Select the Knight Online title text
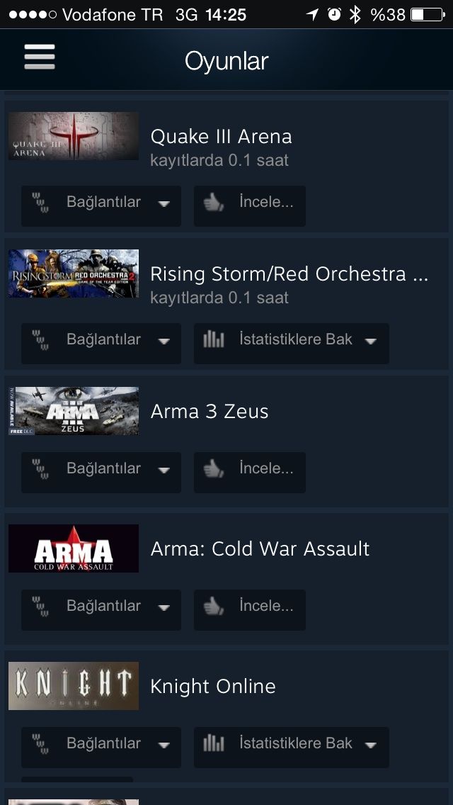This screenshot has height=805, width=453. coord(213,687)
